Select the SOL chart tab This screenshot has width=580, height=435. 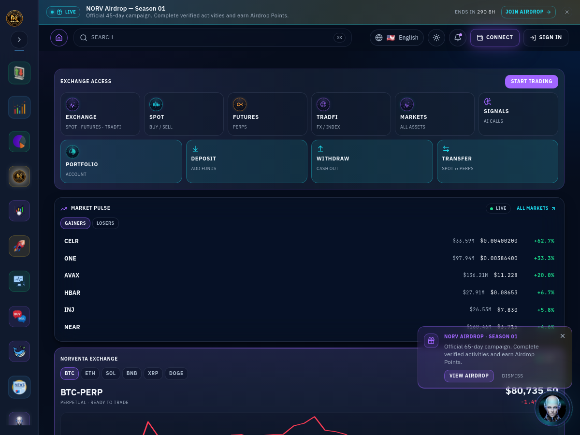111,374
